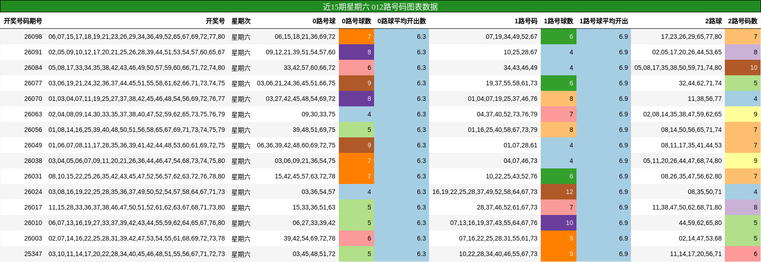Click the 2路号码数 column header
Viewport: 761px width, 262px height.
click(x=743, y=21)
